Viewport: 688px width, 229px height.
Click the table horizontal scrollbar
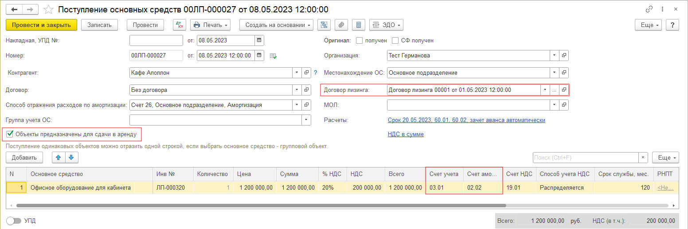pos(262,206)
